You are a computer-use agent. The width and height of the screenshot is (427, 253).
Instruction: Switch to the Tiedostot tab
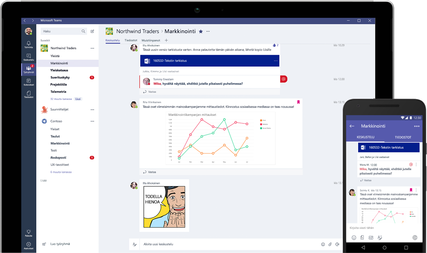pyautogui.click(x=131, y=40)
